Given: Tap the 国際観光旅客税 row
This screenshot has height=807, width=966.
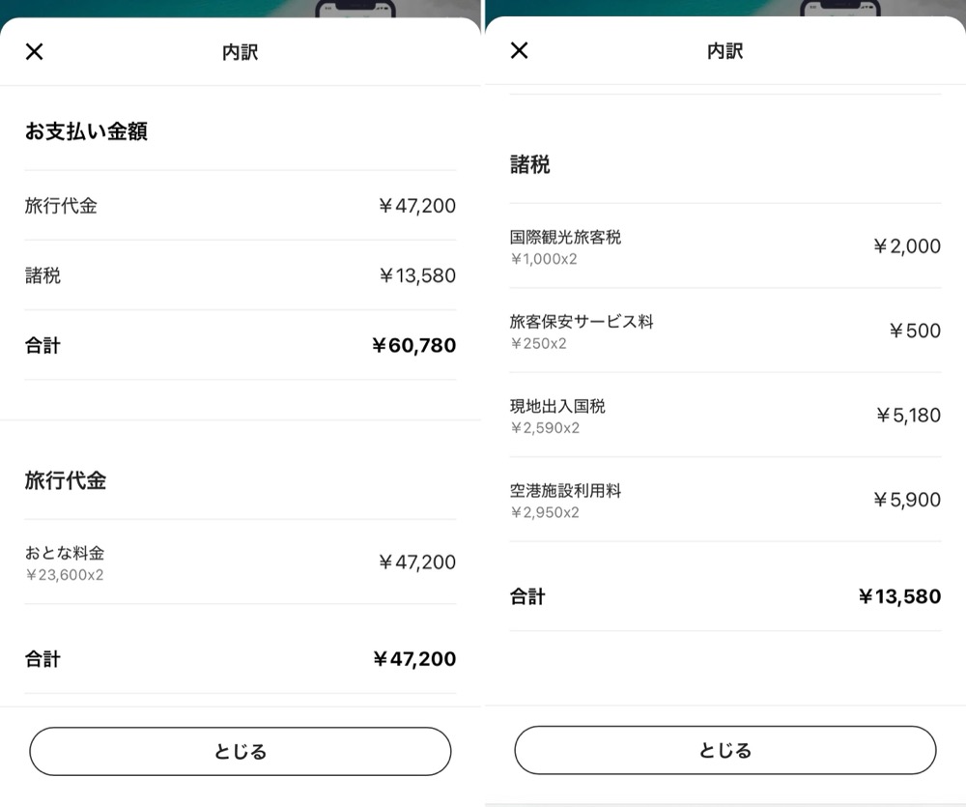Looking at the screenshot, I should [x=725, y=246].
